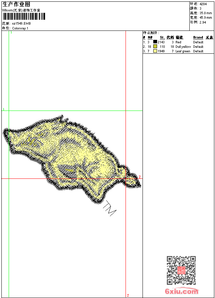Viewport: 215px width, 298px height.
Task: Select the Dull yellow thread description
Action: 183,46
